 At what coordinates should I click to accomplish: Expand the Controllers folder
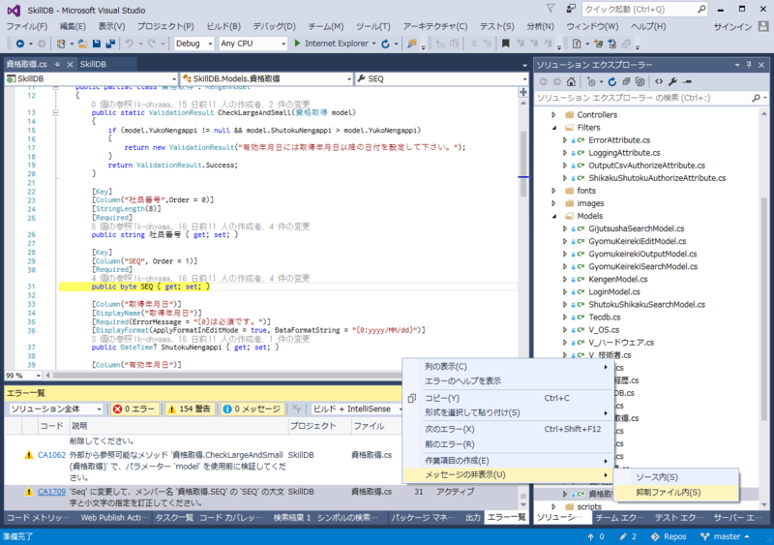tap(553, 114)
